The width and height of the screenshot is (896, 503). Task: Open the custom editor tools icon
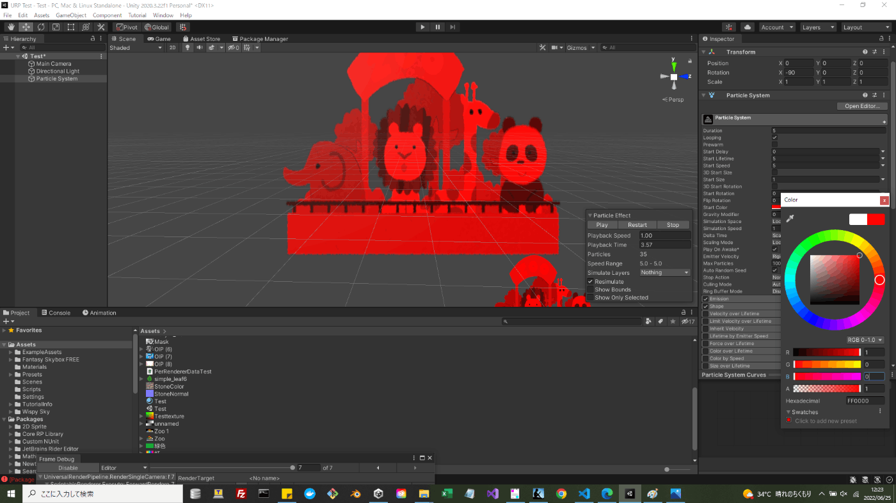[x=101, y=27]
